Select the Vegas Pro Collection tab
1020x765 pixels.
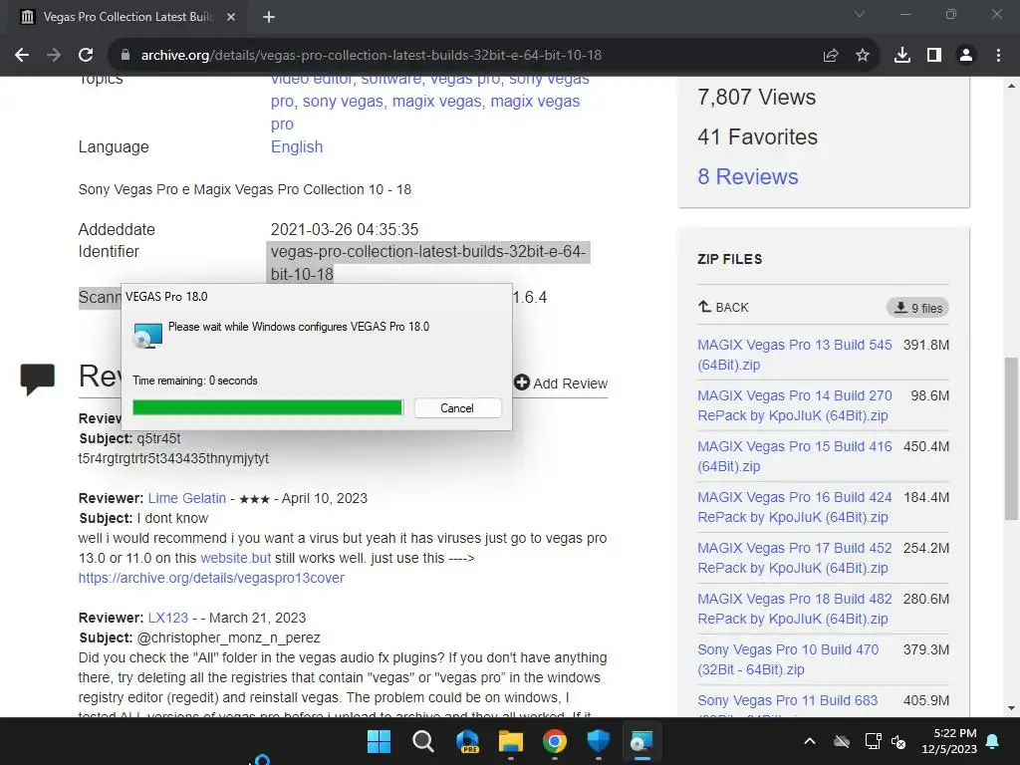(127, 17)
